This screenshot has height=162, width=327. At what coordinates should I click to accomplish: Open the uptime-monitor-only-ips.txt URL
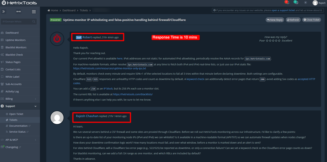pos(110,68)
